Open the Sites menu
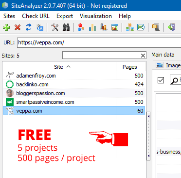181x178 pixels. coord(9,16)
